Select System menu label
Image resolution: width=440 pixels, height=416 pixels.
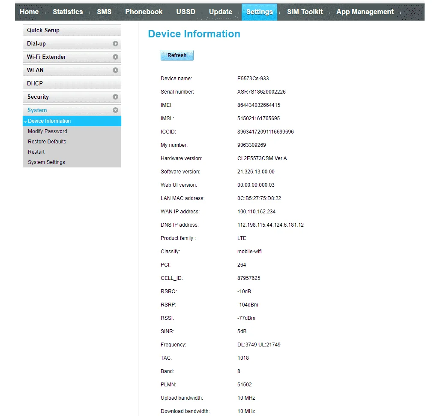pyautogui.click(x=37, y=110)
